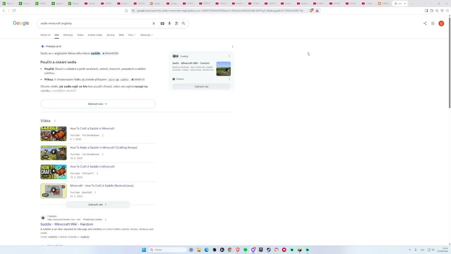451x254 pixels.
Task: Open Saddle - Minecraft Wiki - Fandom result
Action: (67, 224)
